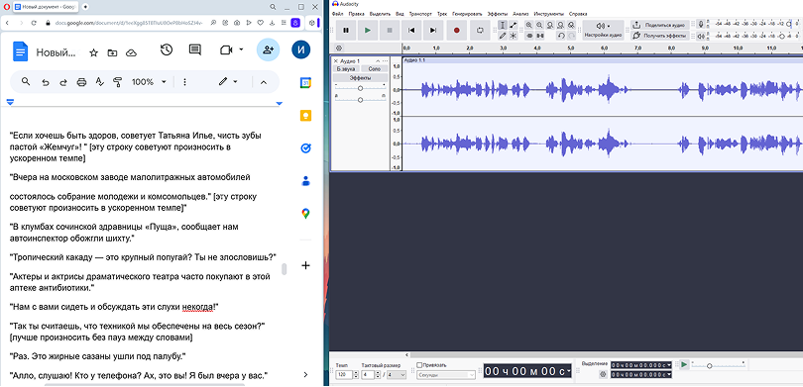
Task: Toggle the Привязать snapping checkbox
Action: (420, 365)
